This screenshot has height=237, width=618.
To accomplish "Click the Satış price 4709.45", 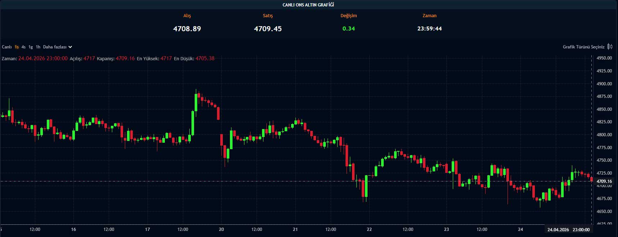I will [268, 29].
